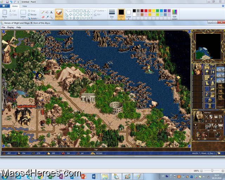Open PowerPoint from the taskbar
The image size is (225, 180).
pyautogui.click(x=84, y=176)
